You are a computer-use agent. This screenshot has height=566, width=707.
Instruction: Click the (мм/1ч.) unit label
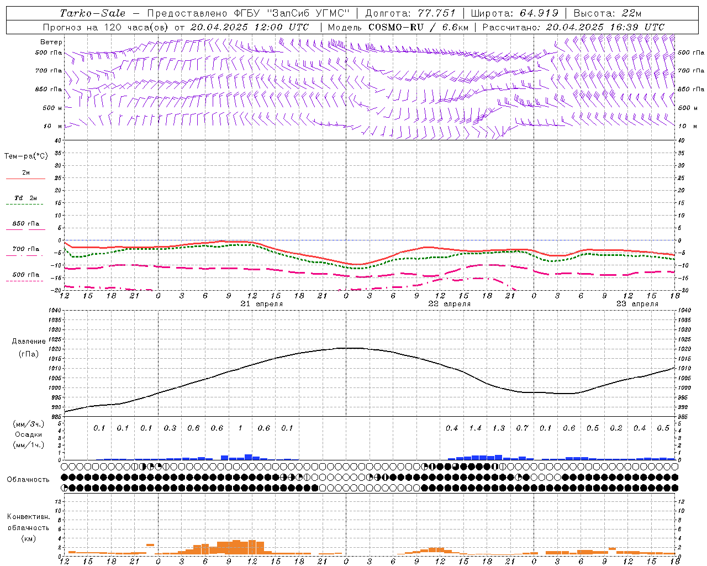pos(29,445)
